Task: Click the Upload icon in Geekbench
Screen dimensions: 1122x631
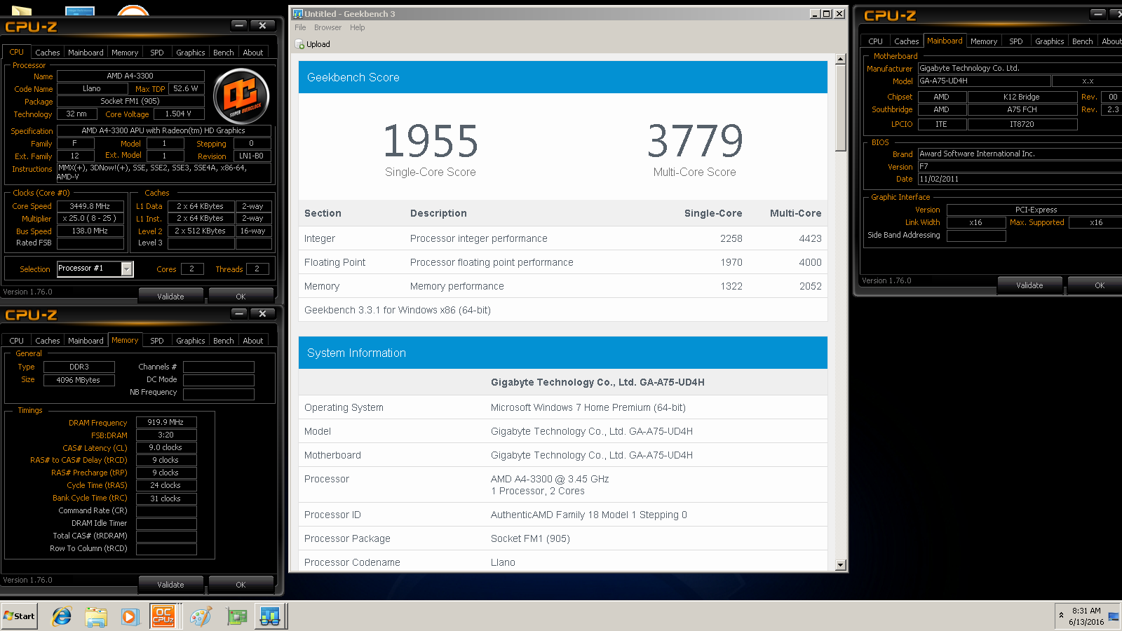Action: click(299, 44)
